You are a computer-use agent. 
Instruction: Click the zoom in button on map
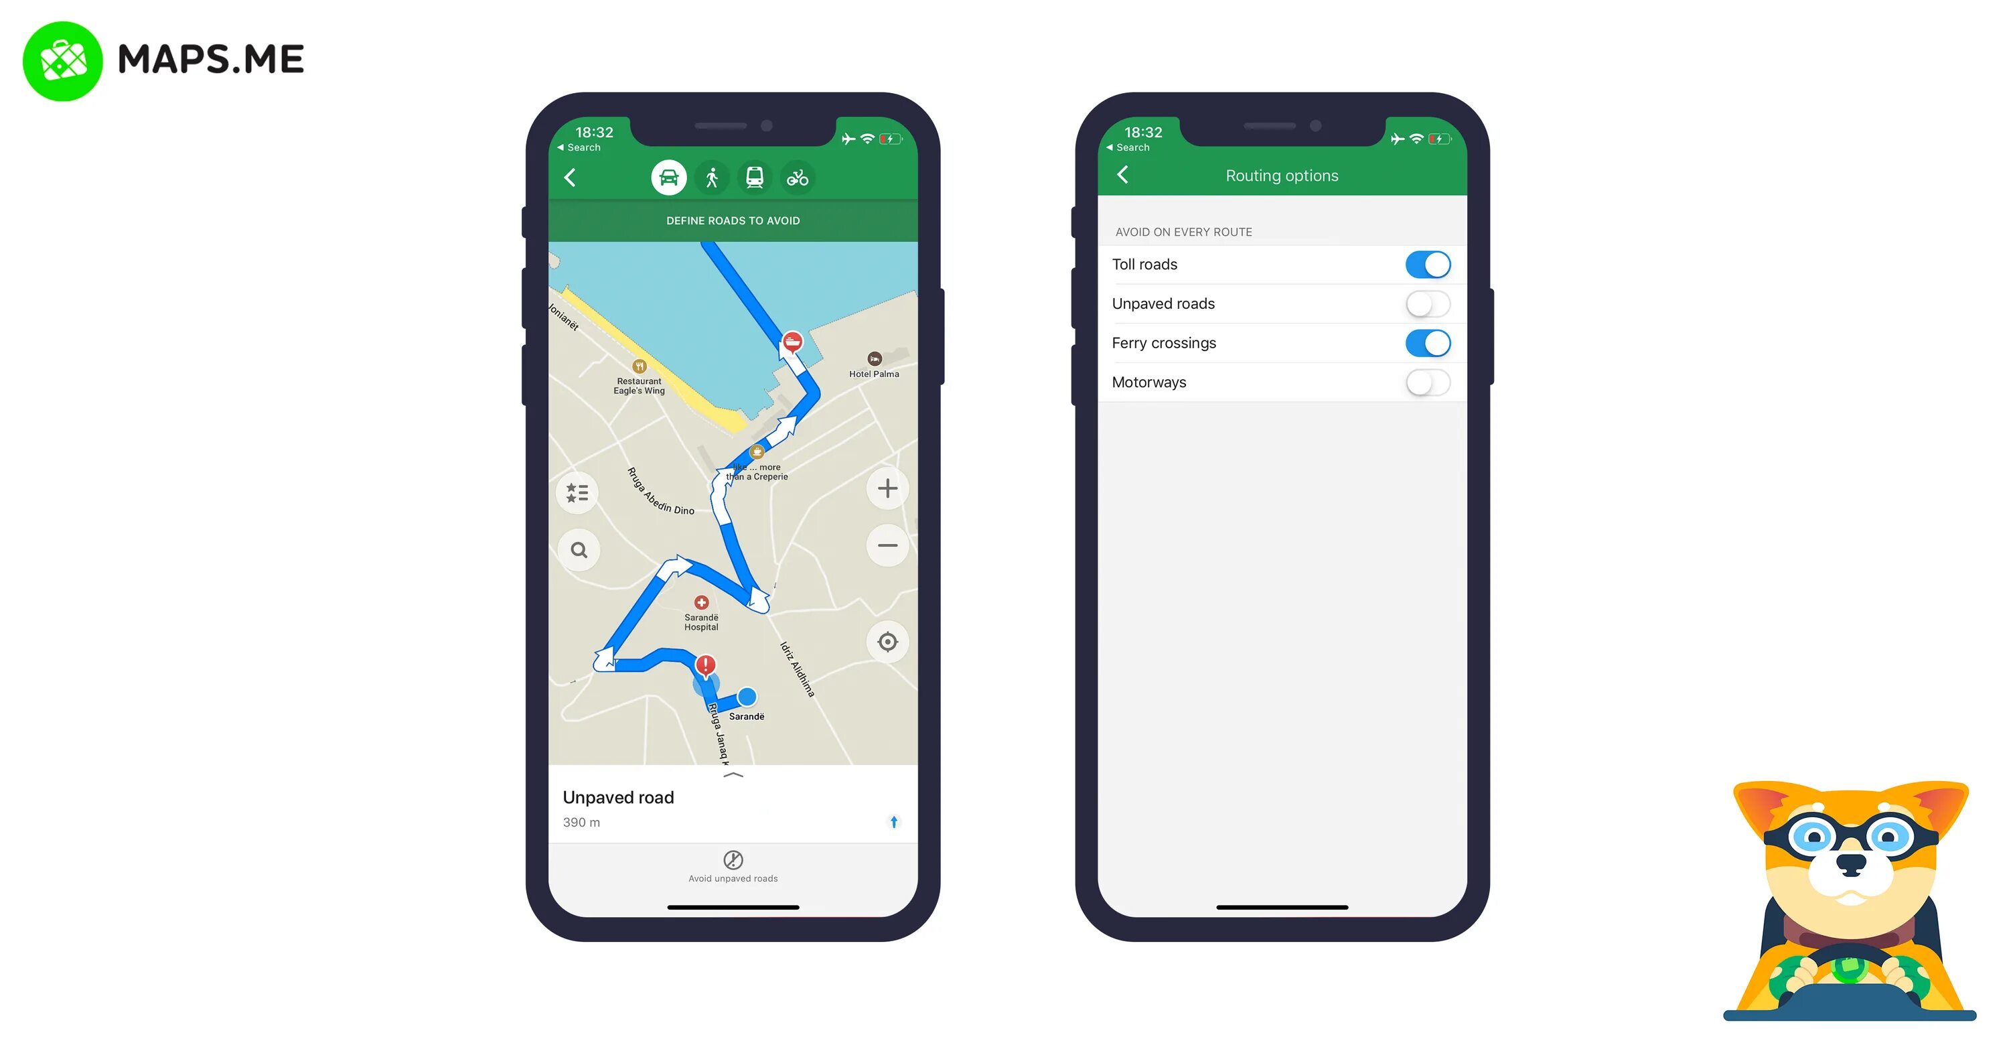(887, 489)
